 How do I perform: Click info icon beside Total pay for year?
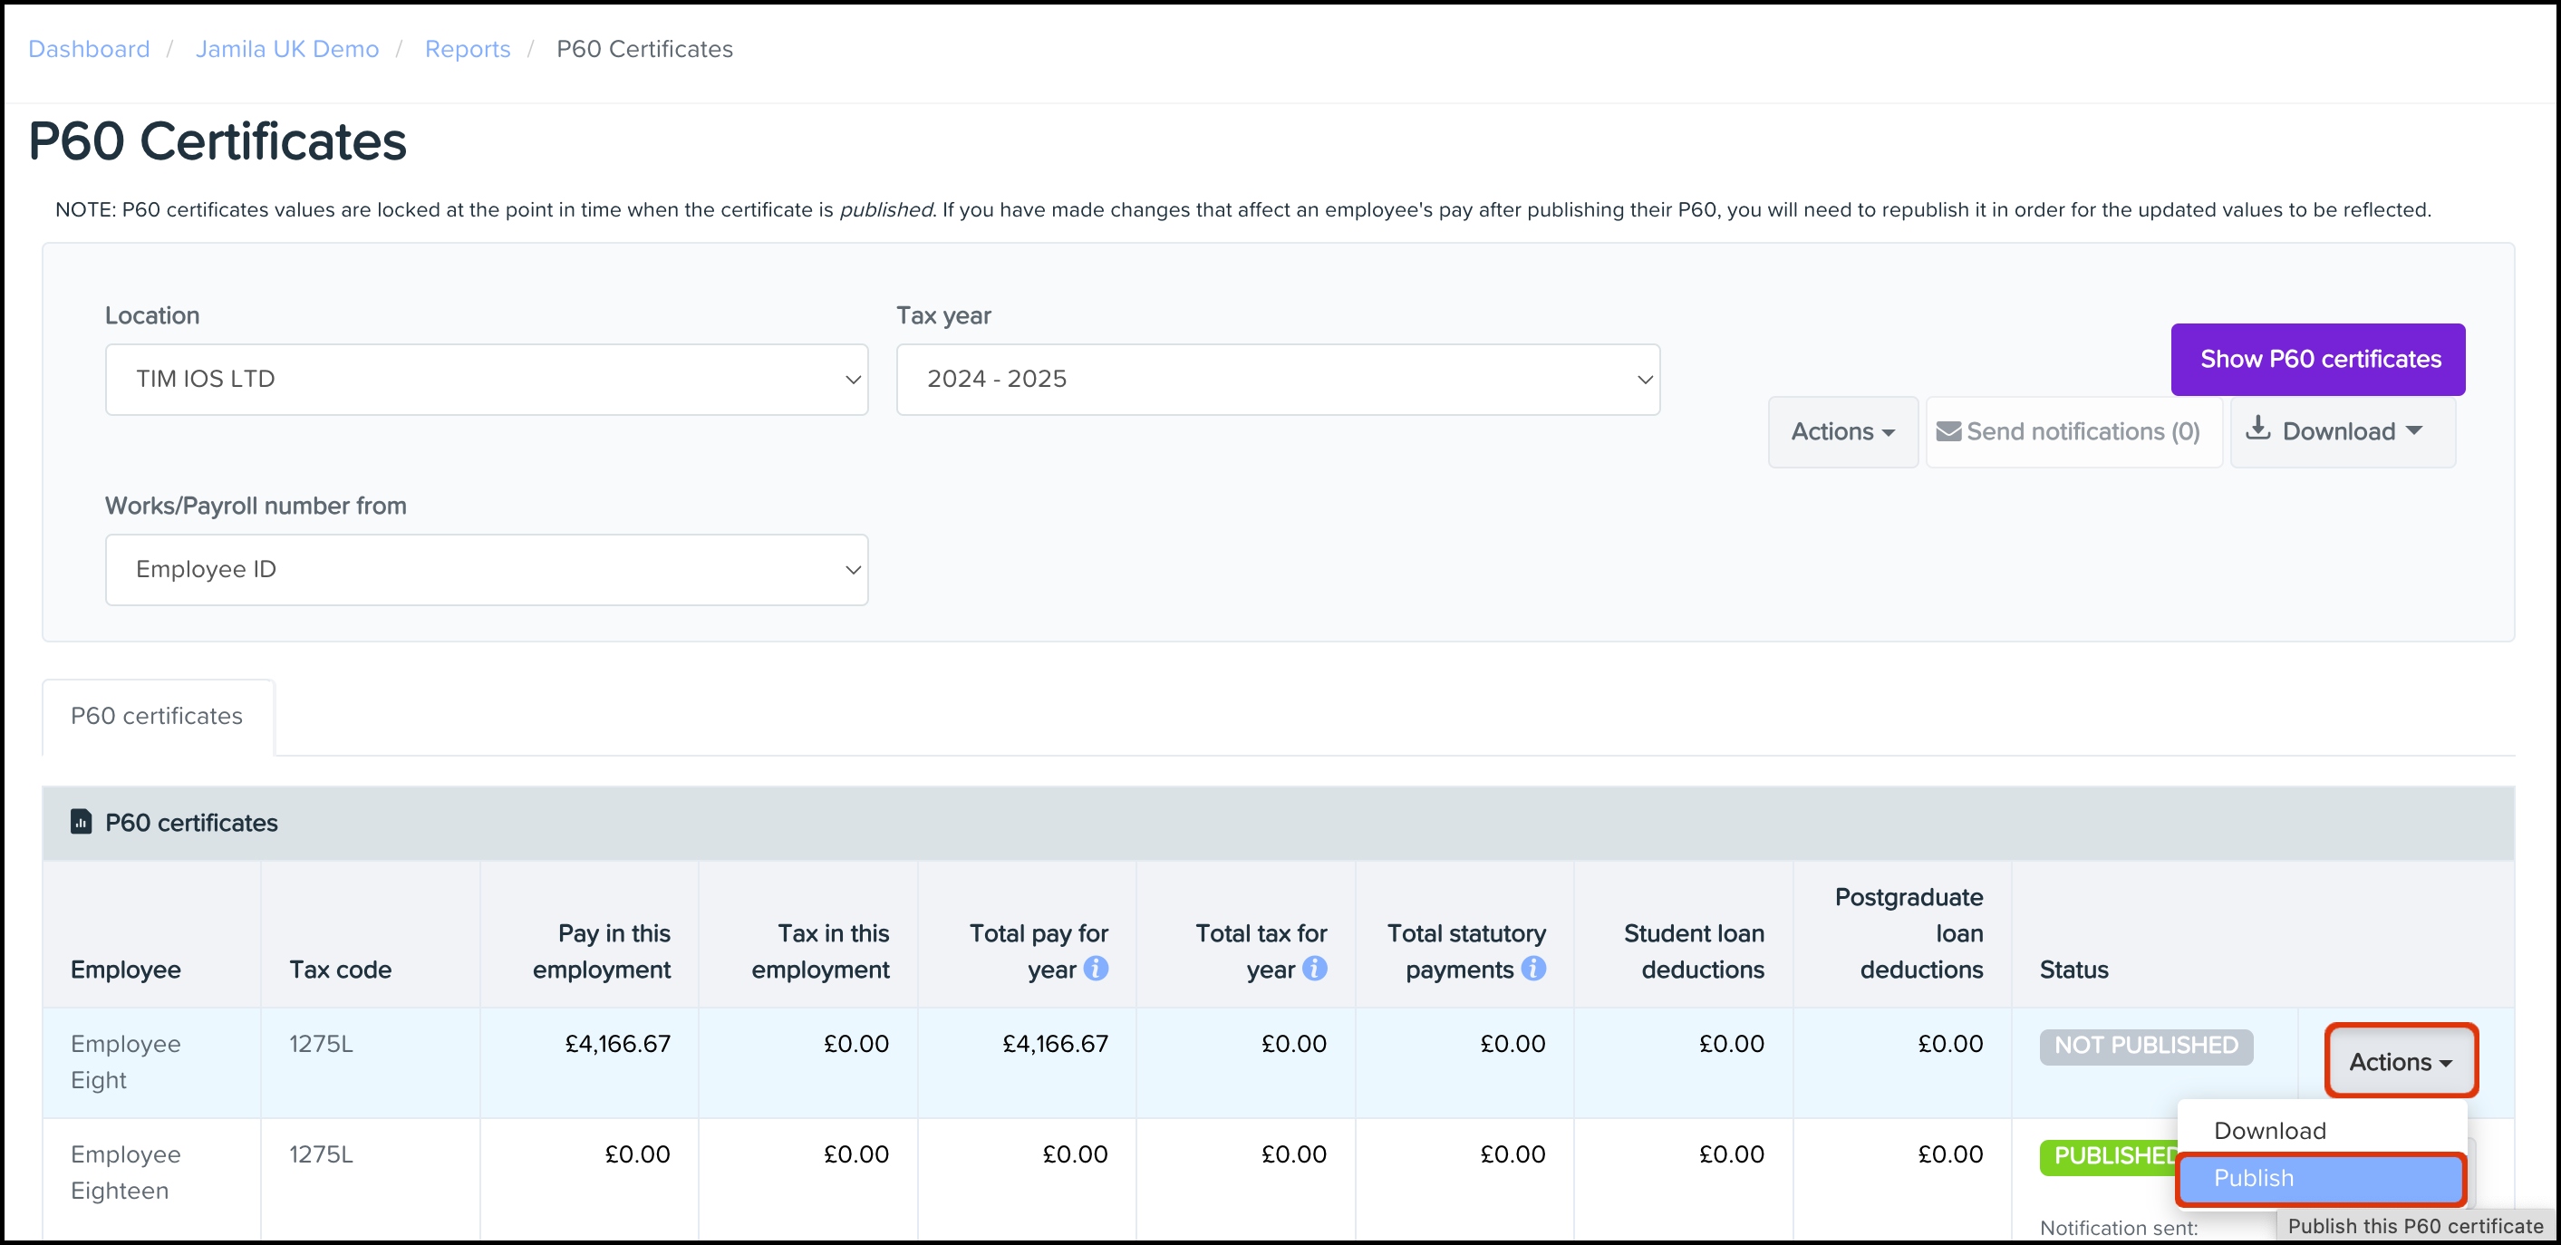click(x=1096, y=968)
